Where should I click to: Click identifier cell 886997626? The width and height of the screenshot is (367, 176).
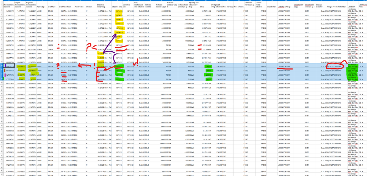(8, 62)
